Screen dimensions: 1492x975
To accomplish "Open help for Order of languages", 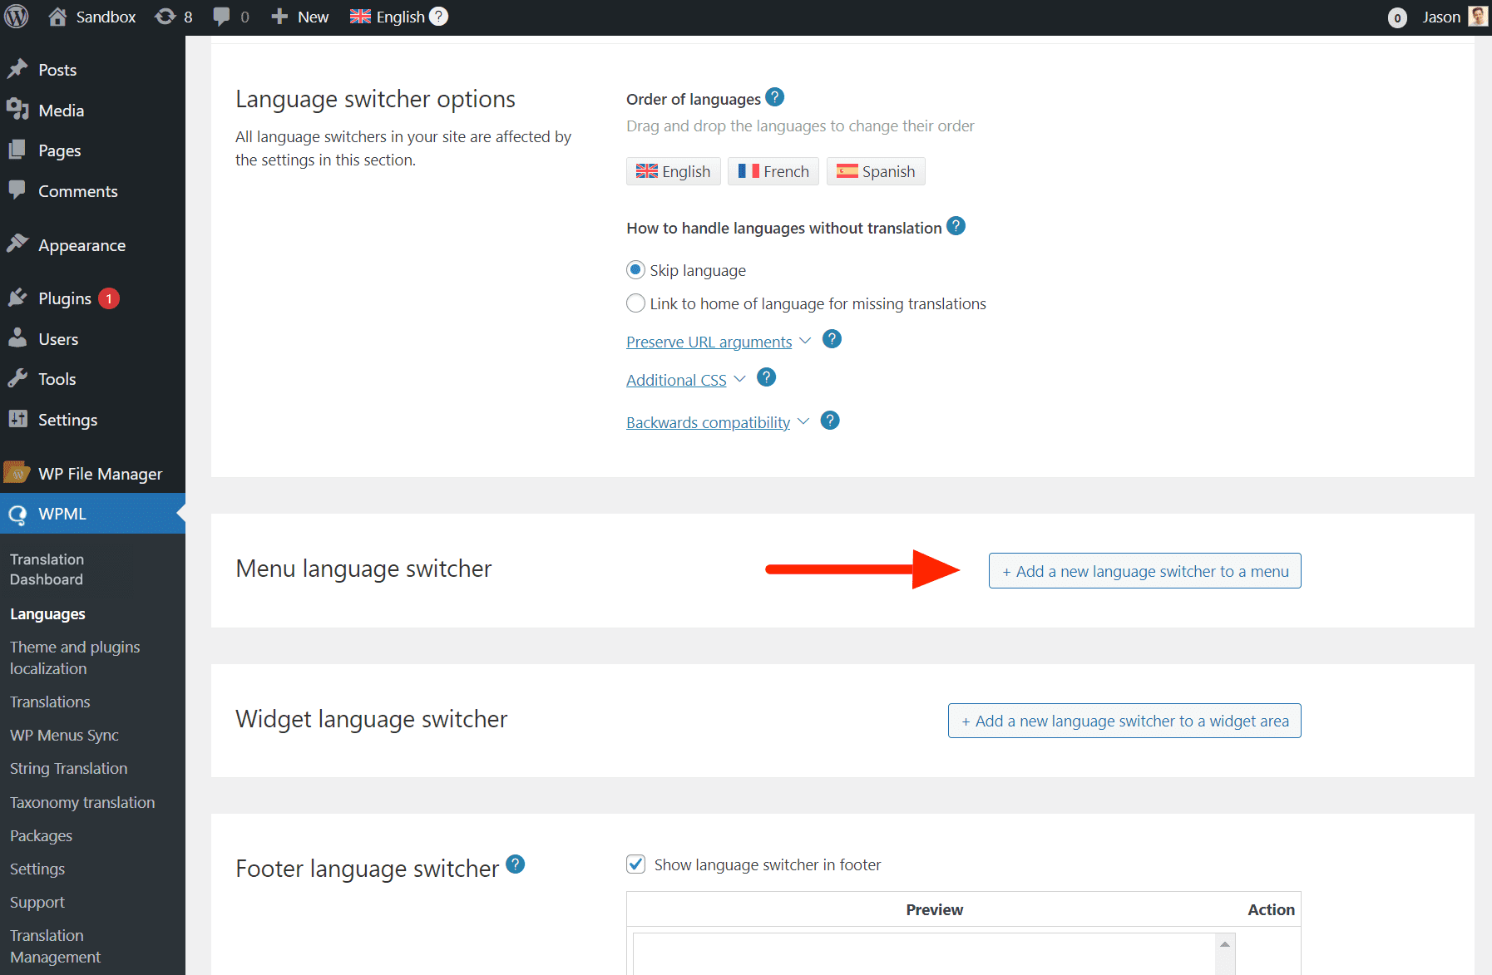I will 774,97.
